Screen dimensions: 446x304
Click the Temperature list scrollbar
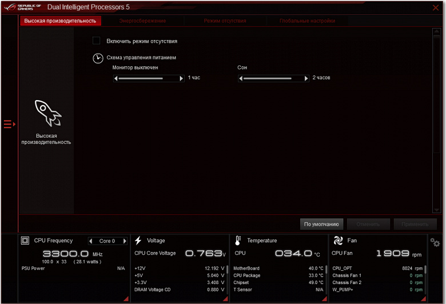point(326,279)
